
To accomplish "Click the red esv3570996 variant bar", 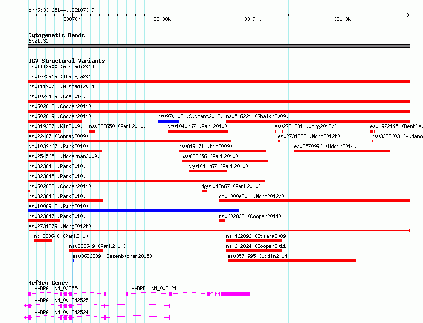I will point(342,151).
